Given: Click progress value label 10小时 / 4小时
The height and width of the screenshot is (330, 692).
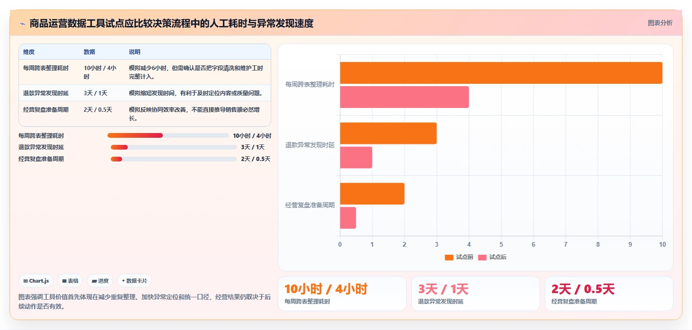Looking at the screenshot, I should [x=252, y=135].
